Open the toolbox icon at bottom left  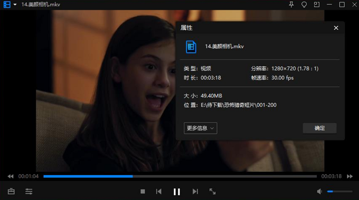(11, 191)
